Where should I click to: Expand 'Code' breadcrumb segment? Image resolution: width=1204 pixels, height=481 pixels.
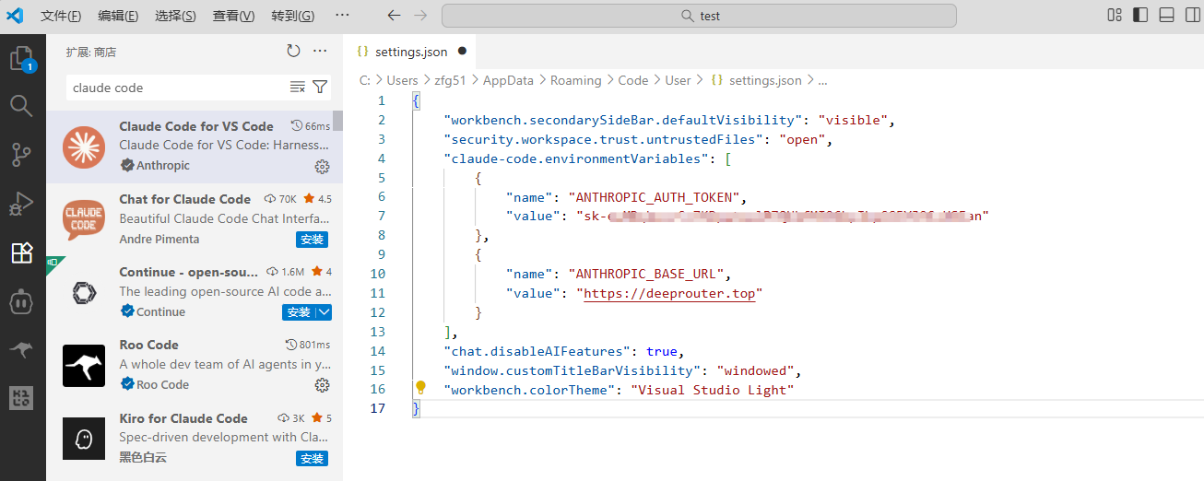tap(633, 80)
